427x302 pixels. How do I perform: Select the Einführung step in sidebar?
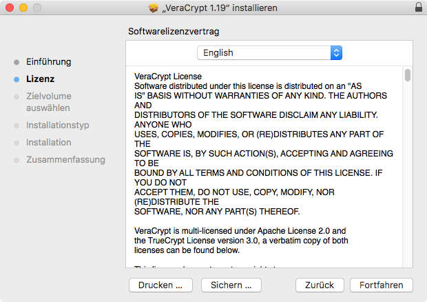click(49, 62)
